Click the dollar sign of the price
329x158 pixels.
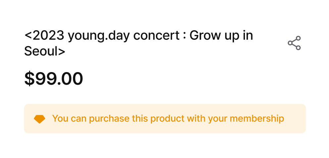pos(29,79)
